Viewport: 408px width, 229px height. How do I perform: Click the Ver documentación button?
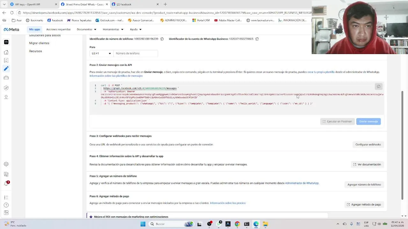pos(367,164)
